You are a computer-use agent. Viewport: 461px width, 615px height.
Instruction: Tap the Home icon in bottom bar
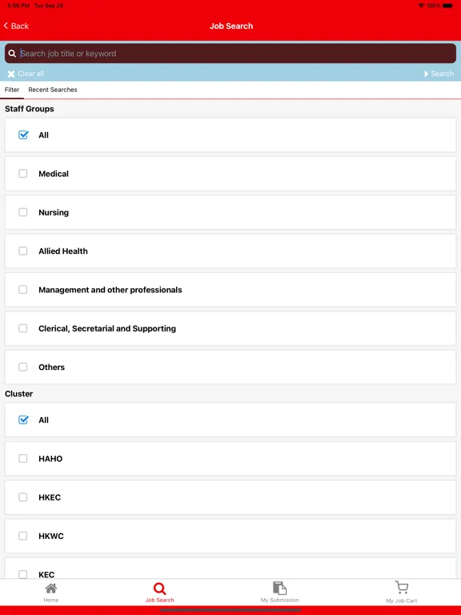tap(51, 588)
